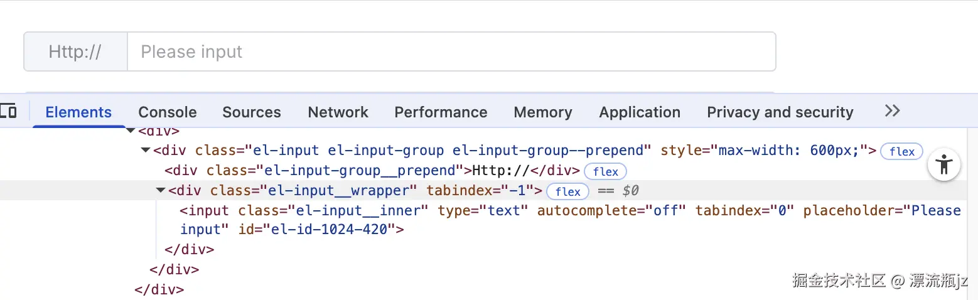
Task: Open the Sources tab
Action: pos(251,112)
